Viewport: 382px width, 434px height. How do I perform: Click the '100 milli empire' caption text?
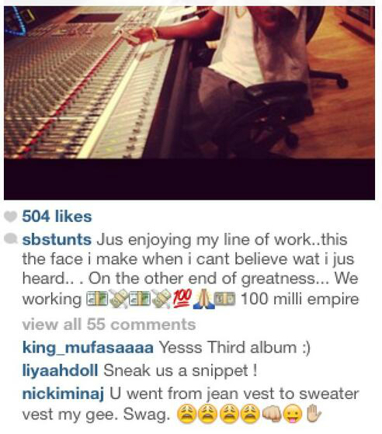pos(300,299)
